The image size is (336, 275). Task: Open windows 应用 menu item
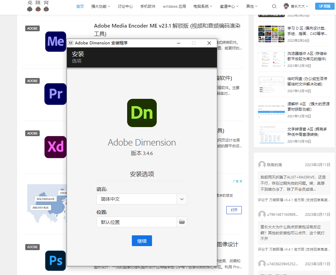pos(175,6)
